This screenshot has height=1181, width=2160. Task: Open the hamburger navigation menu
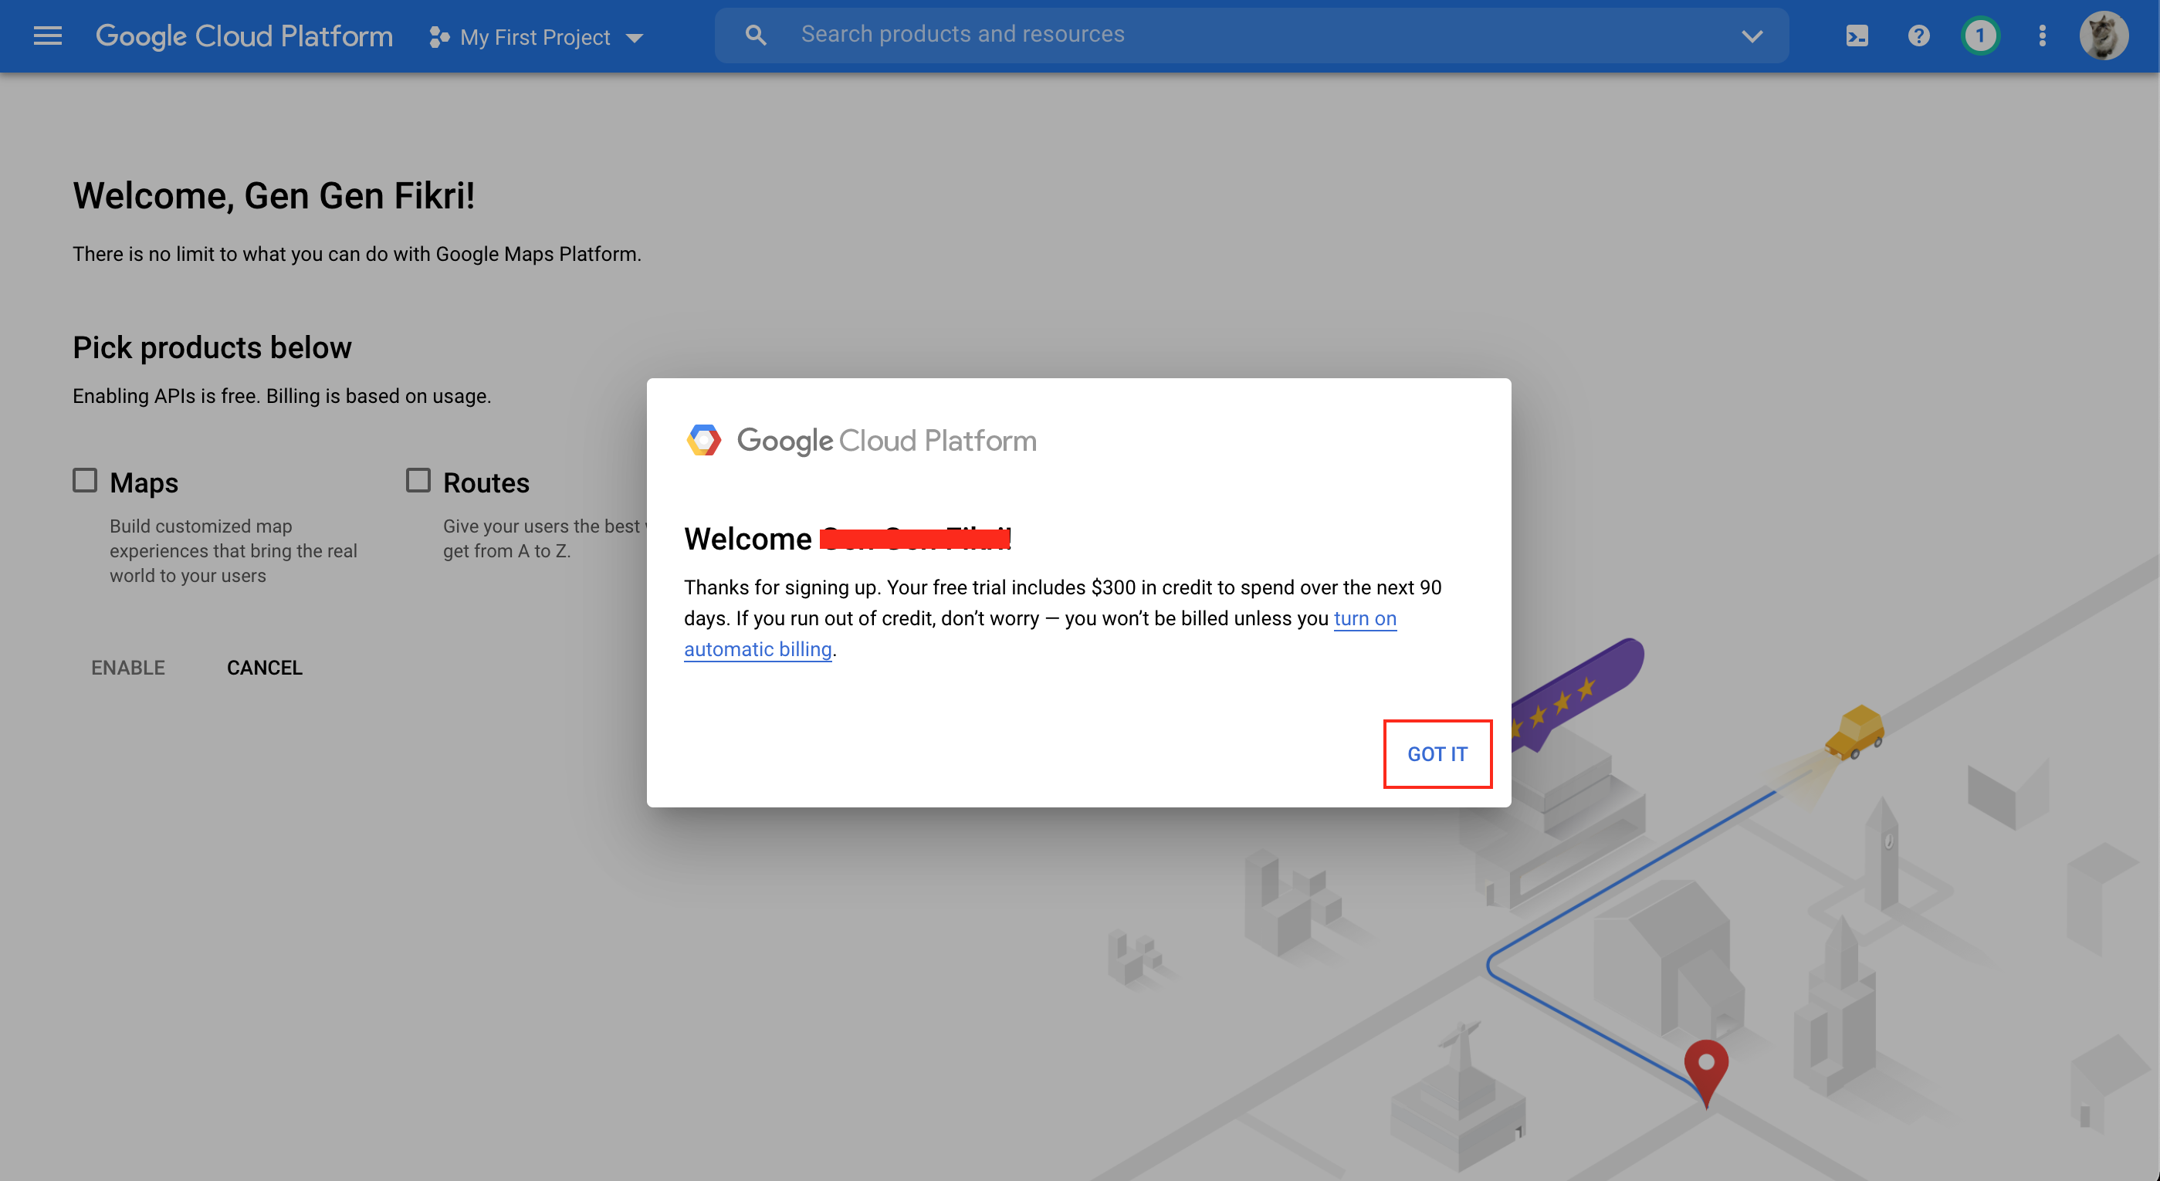click(48, 36)
